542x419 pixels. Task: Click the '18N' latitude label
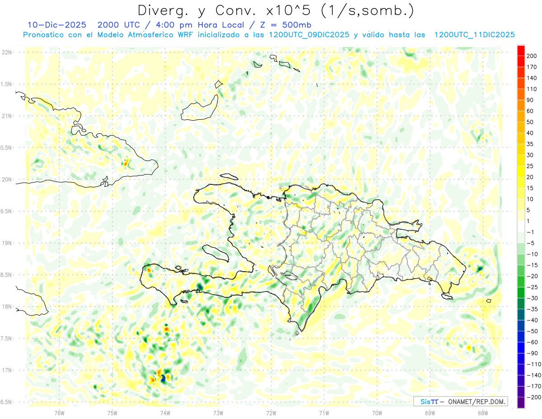pyautogui.click(x=7, y=306)
